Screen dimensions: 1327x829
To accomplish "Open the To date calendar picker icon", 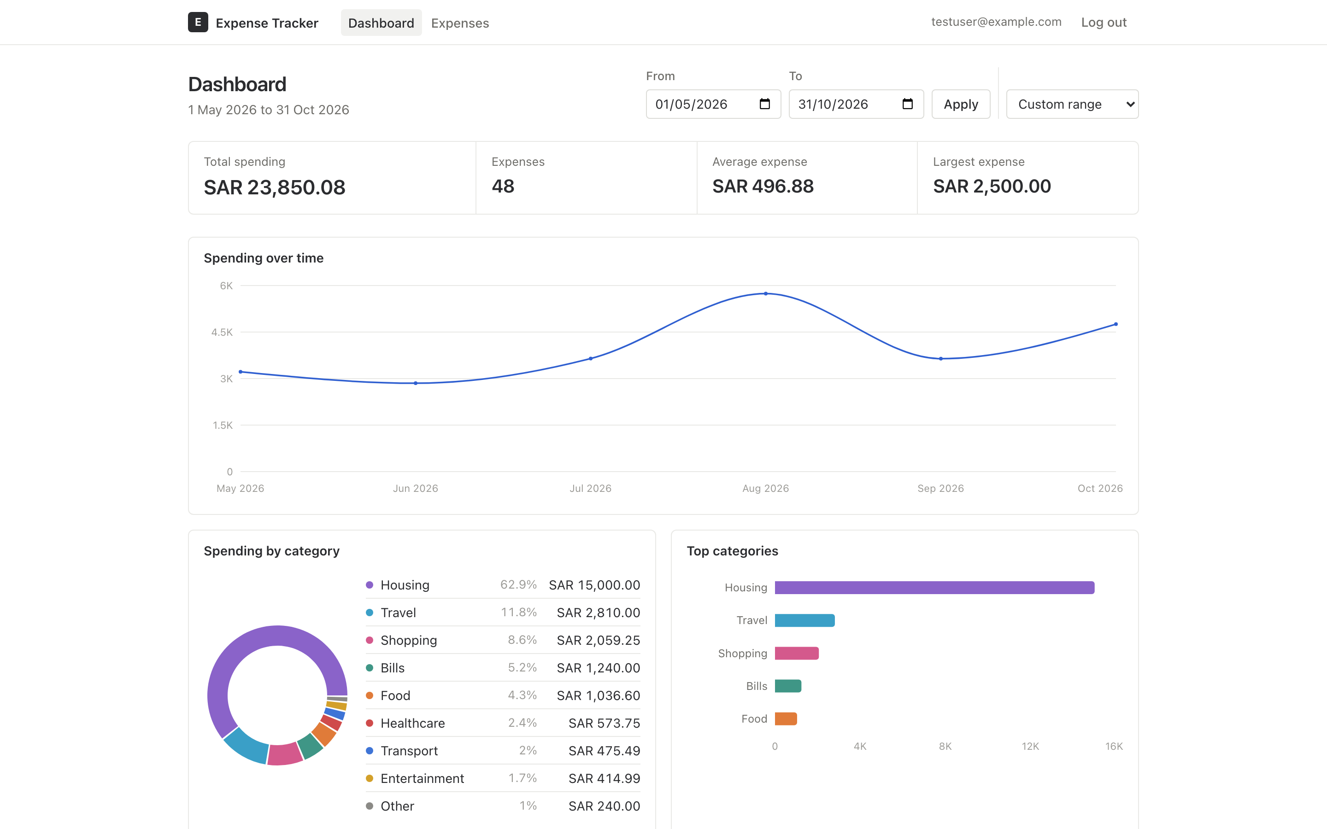I will tap(908, 104).
